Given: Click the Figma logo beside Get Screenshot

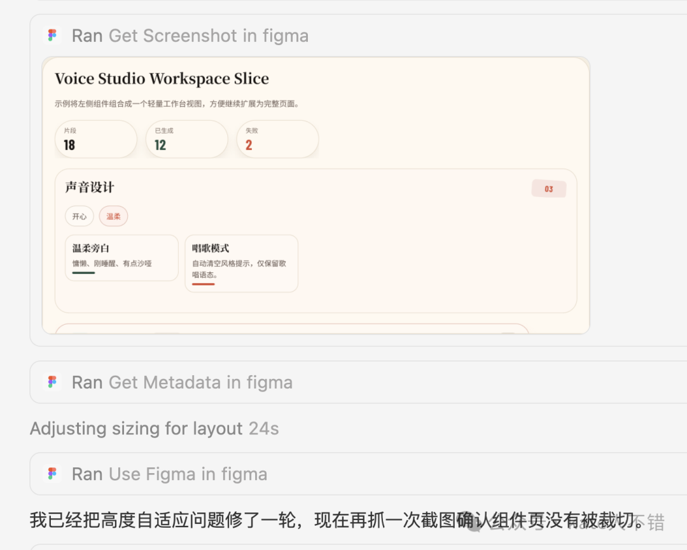Looking at the screenshot, I should (x=52, y=36).
